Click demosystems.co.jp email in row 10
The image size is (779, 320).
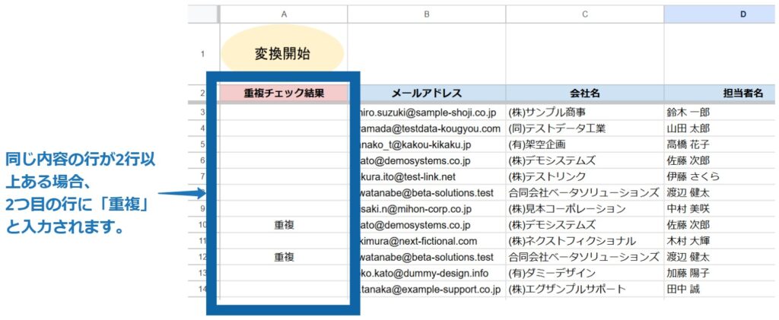coord(415,225)
